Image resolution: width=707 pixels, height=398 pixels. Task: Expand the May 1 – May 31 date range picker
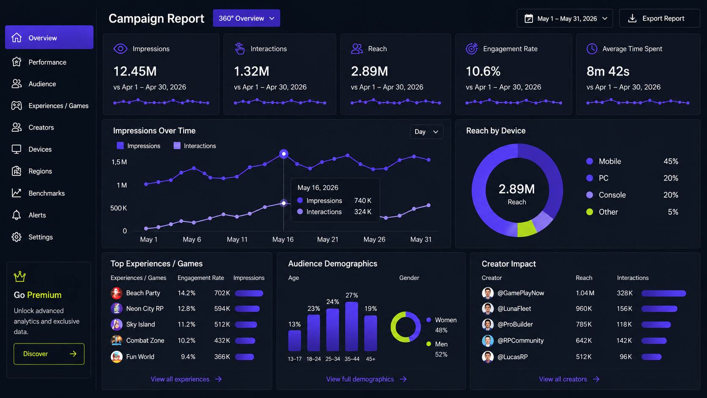point(565,19)
